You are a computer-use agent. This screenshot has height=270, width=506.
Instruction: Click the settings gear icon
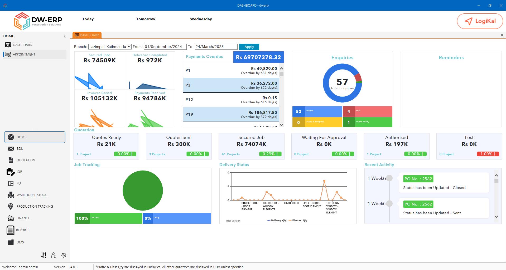pos(64,255)
